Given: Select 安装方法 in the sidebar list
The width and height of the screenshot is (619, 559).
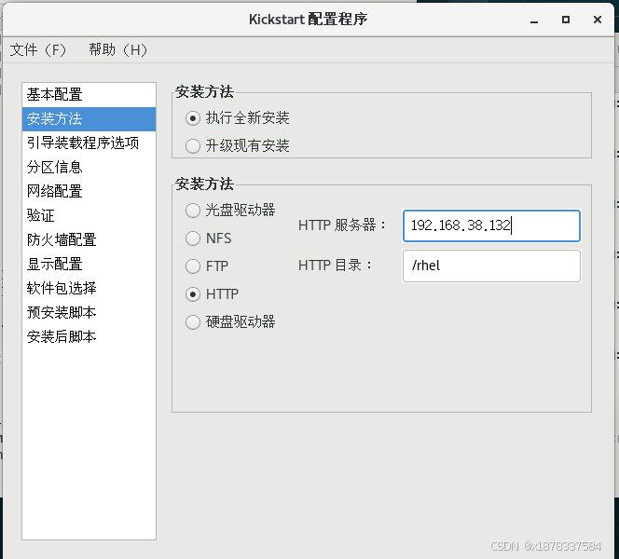Looking at the screenshot, I should (89, 118).
